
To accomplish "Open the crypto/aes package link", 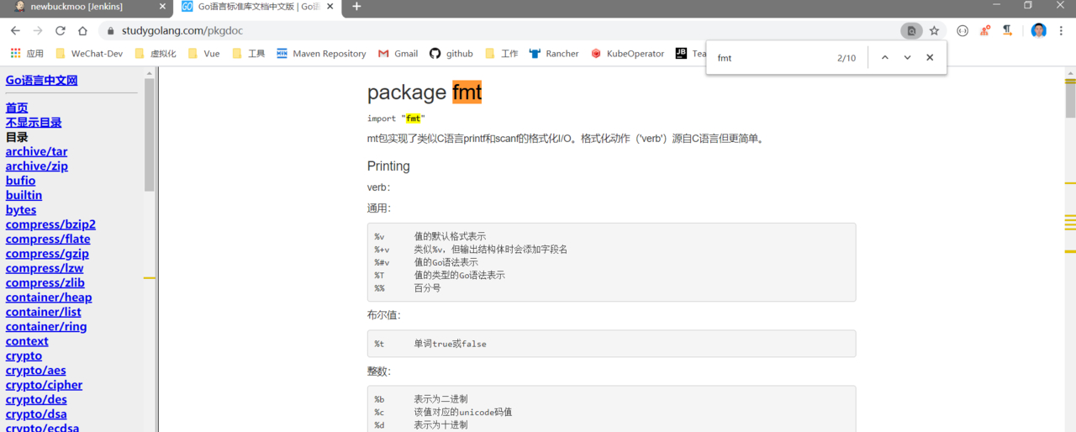I will pos(35,371).
